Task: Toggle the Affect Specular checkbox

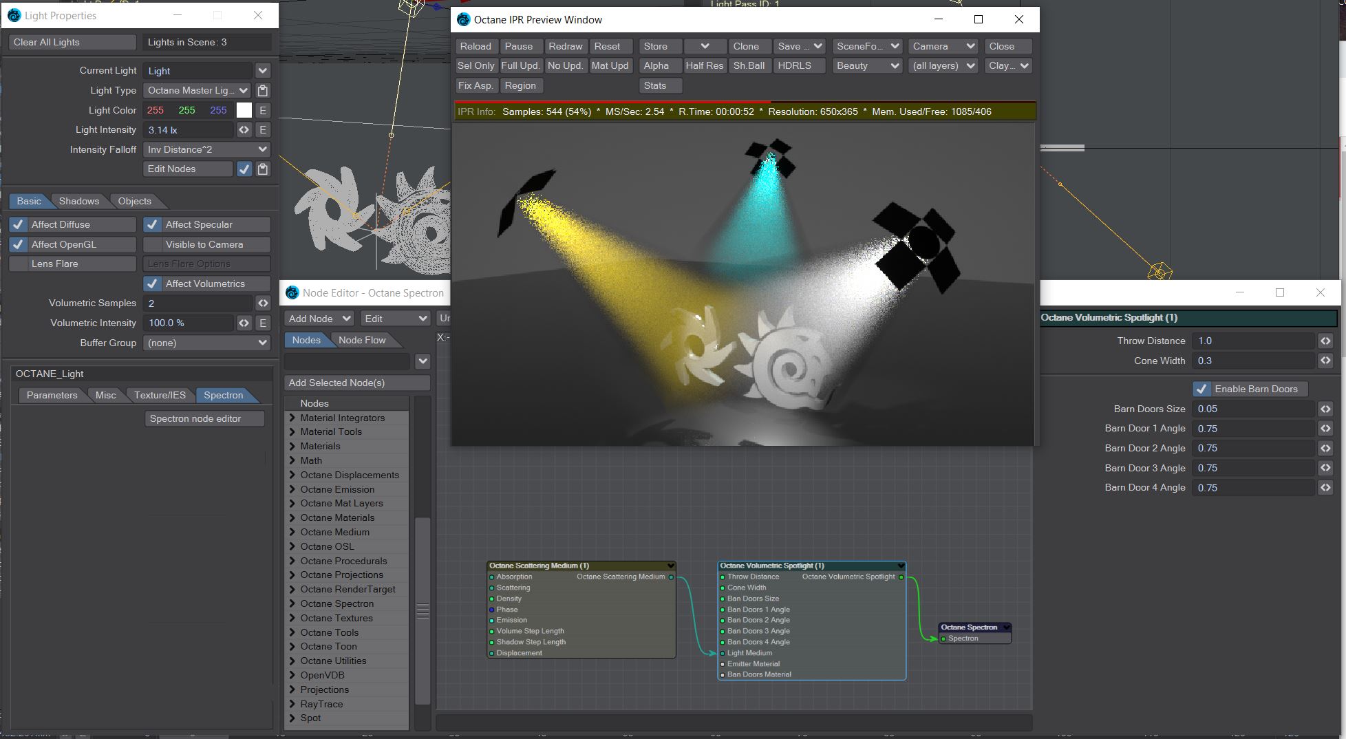Action: tap(152, 224)
